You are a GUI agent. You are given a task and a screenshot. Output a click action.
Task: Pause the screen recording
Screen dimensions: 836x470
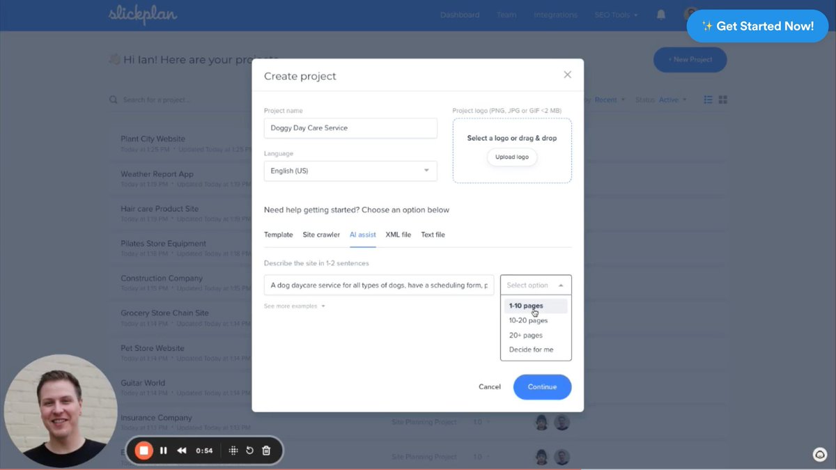pos(163,450)
